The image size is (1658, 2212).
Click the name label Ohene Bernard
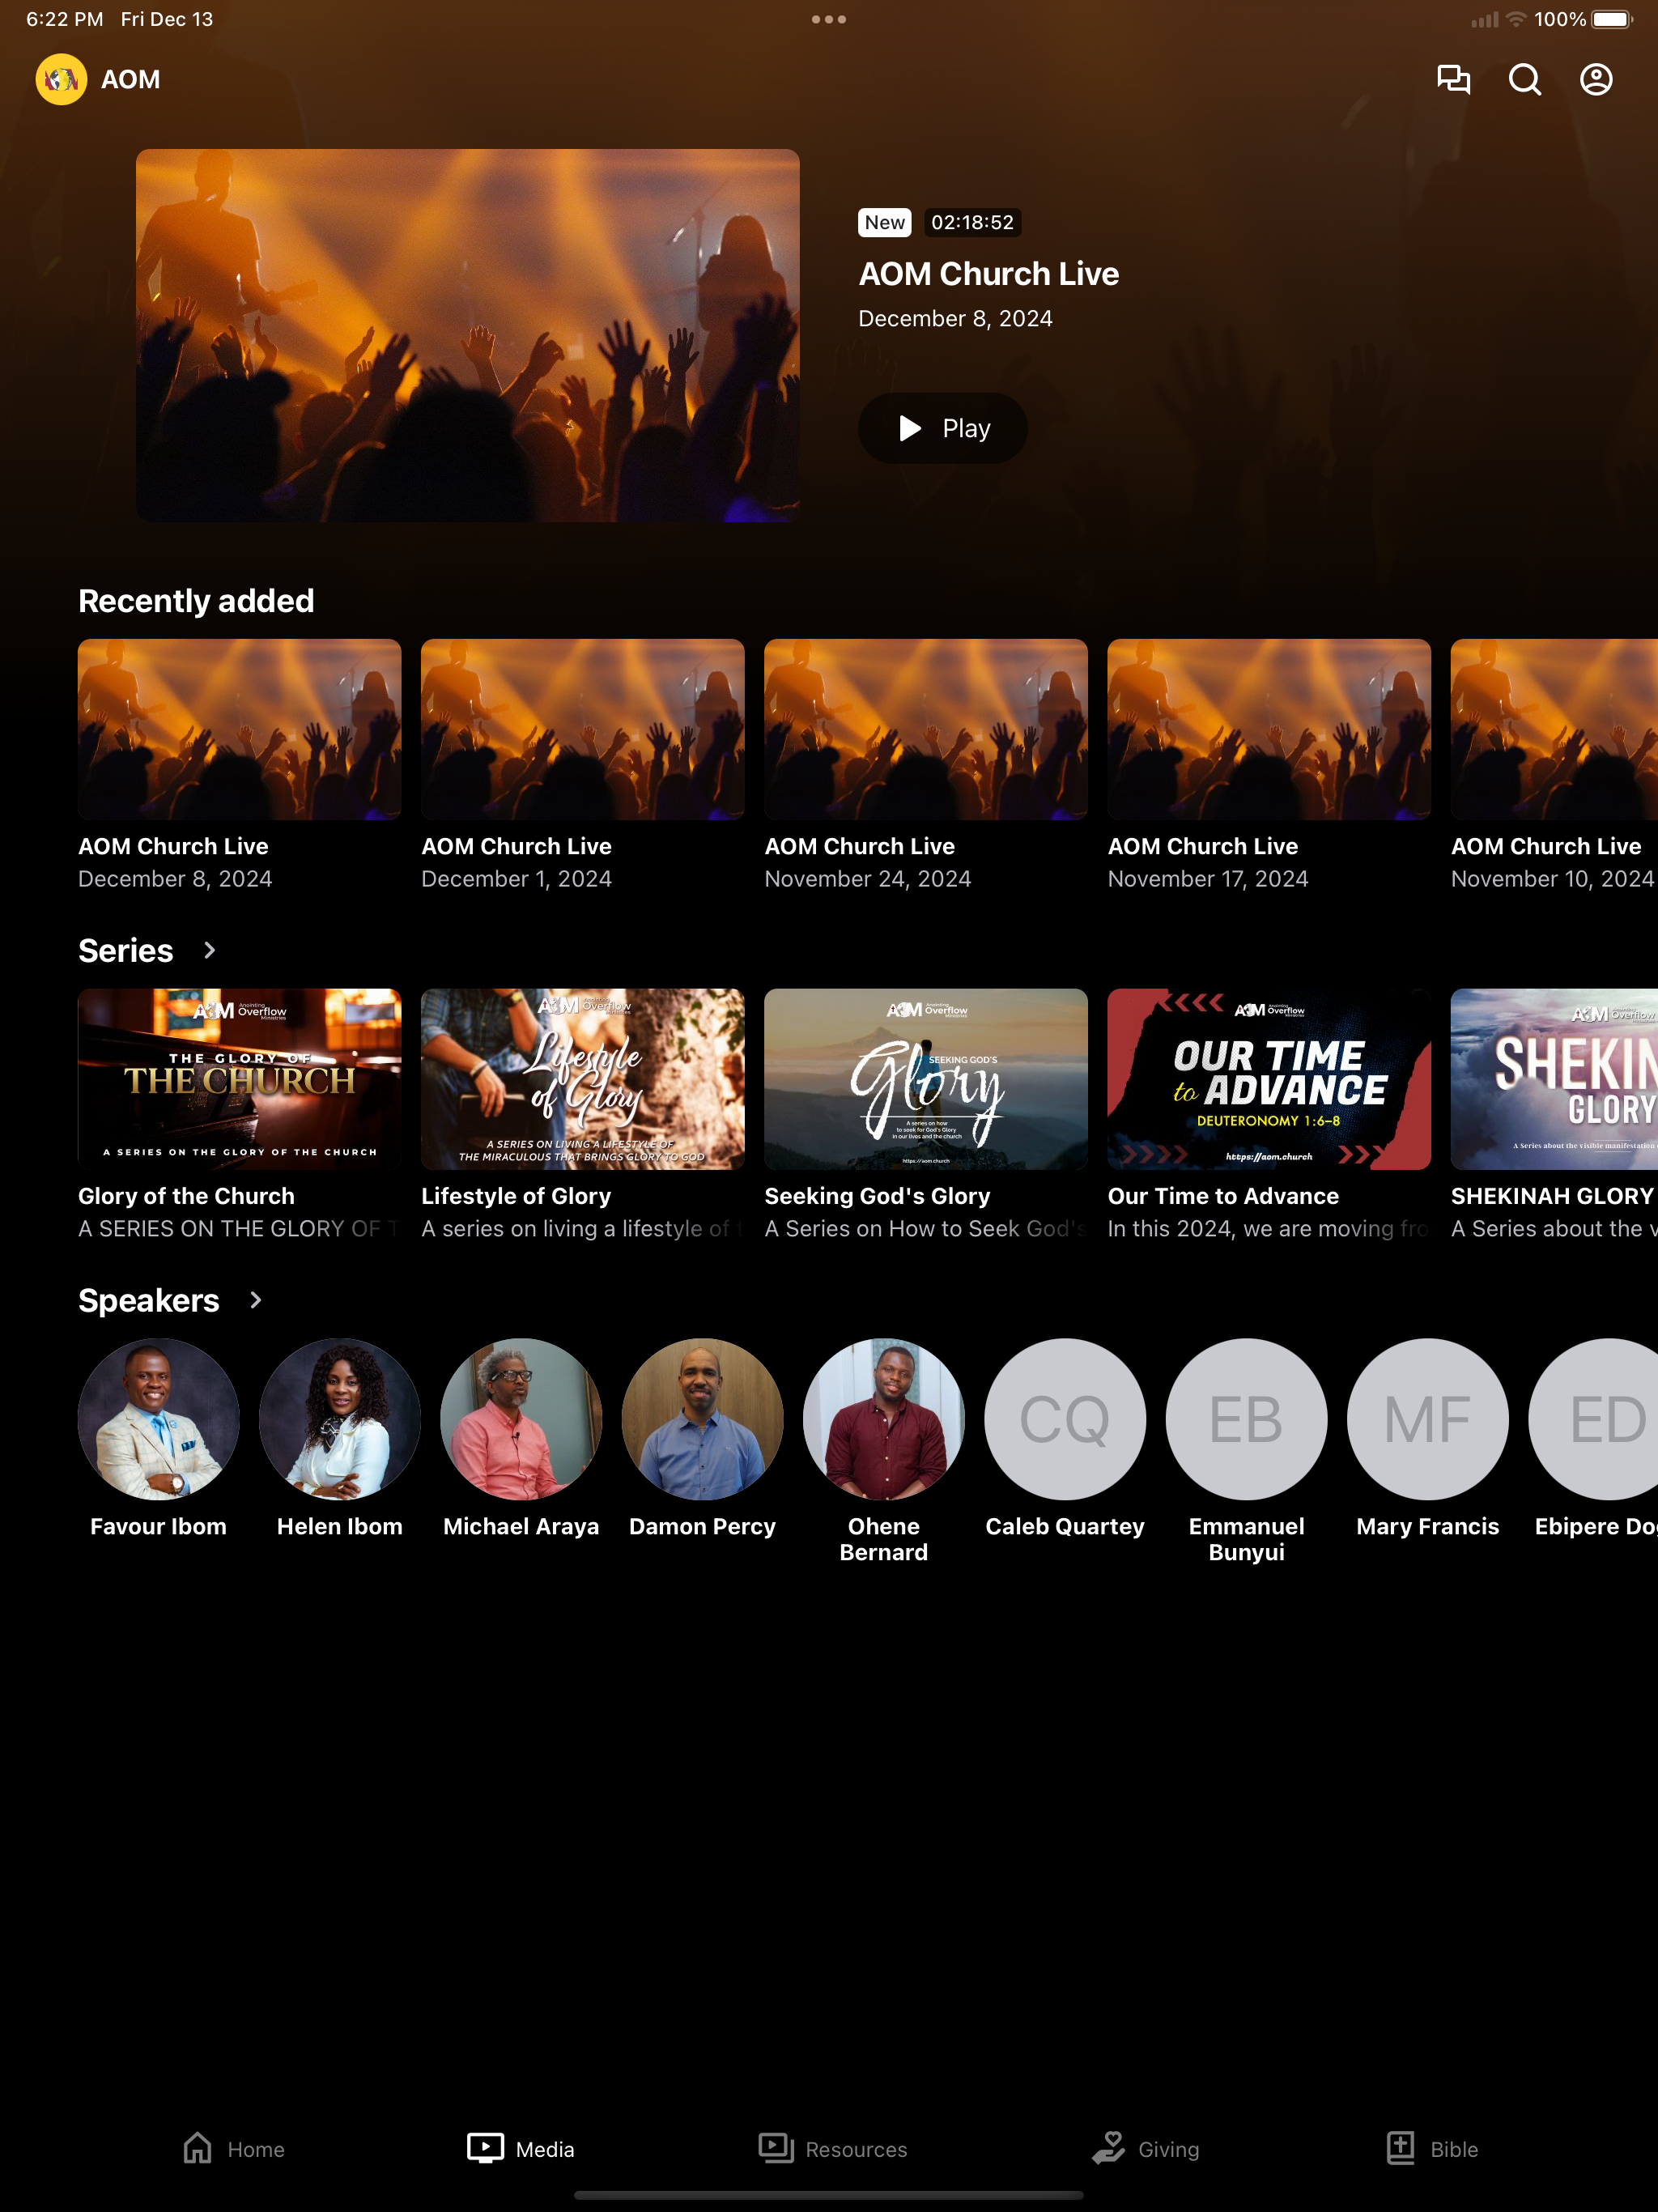(884, 1539)
